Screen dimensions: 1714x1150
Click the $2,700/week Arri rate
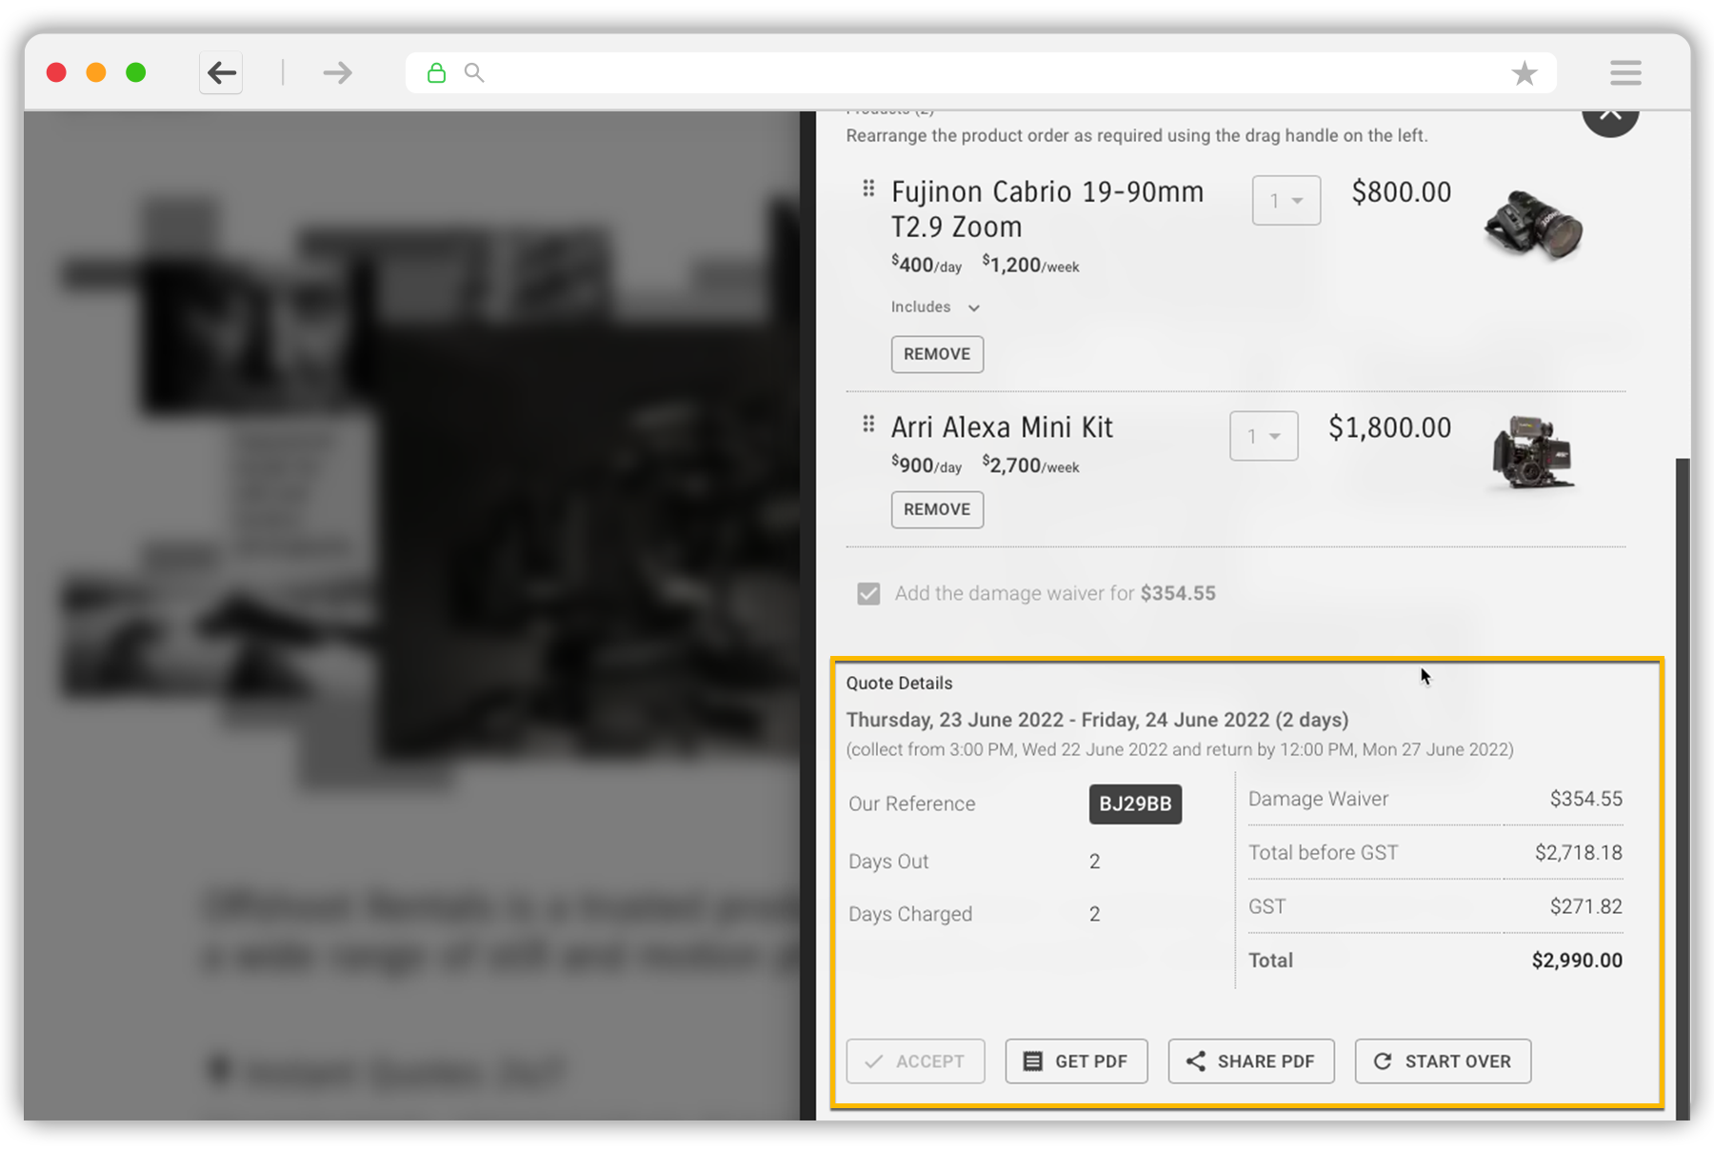pyautogui.click(x=1030, y=466)
